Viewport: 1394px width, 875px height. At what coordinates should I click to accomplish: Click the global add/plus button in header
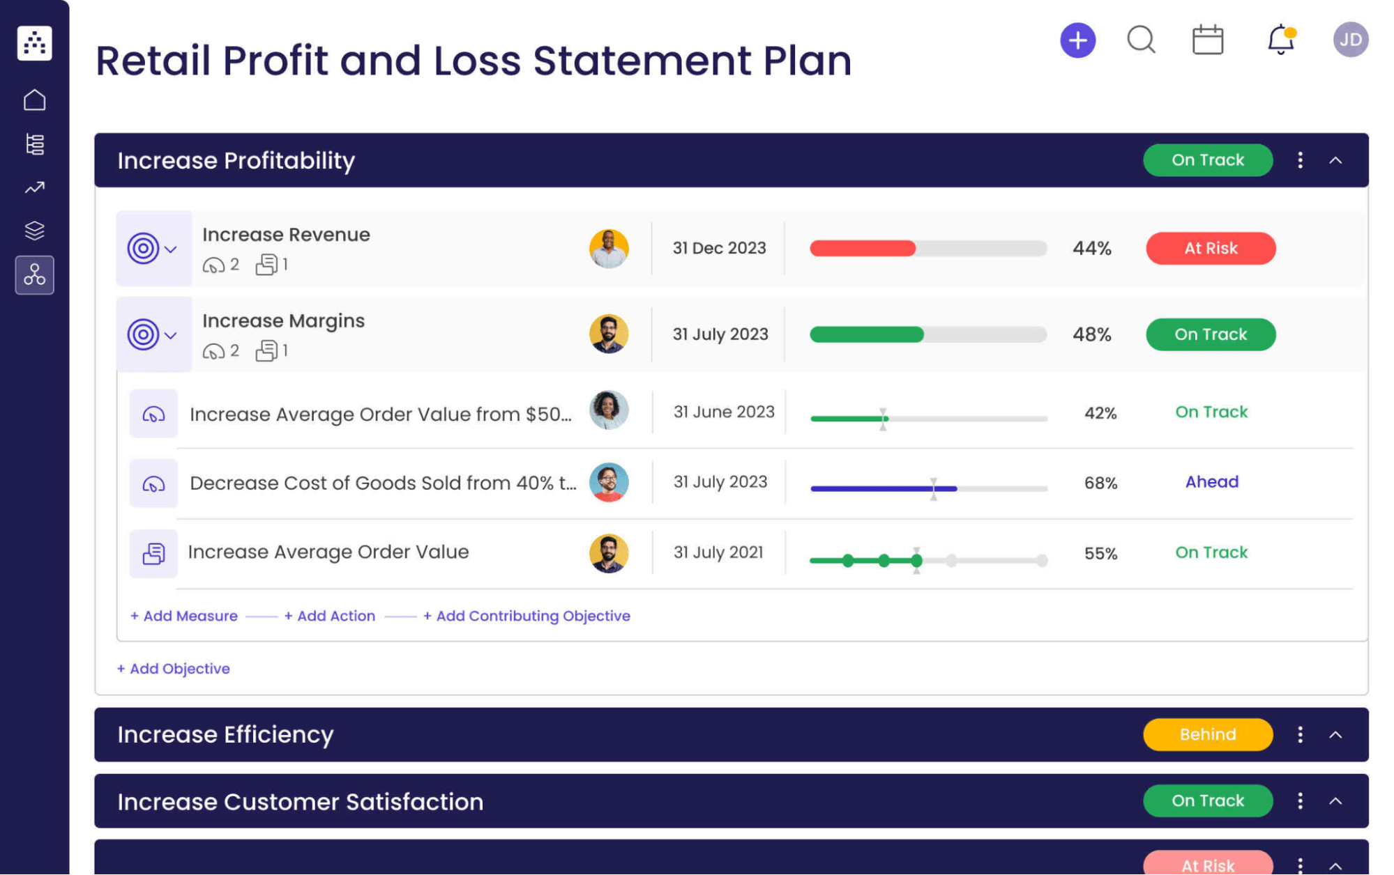[1076, 40]
